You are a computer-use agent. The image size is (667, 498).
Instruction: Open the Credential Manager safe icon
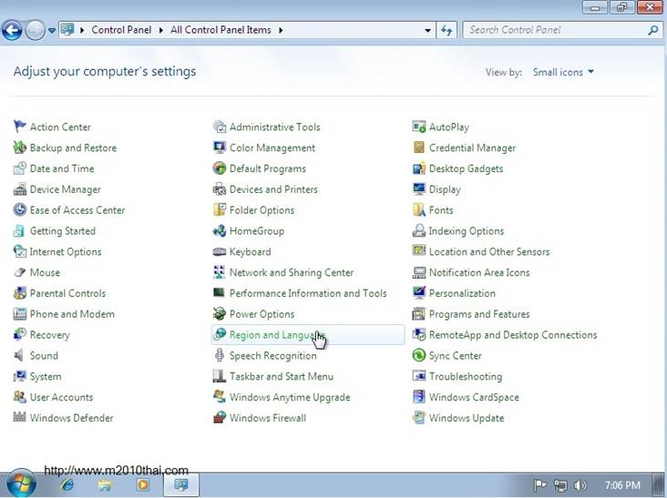click(x=419, y=147)
